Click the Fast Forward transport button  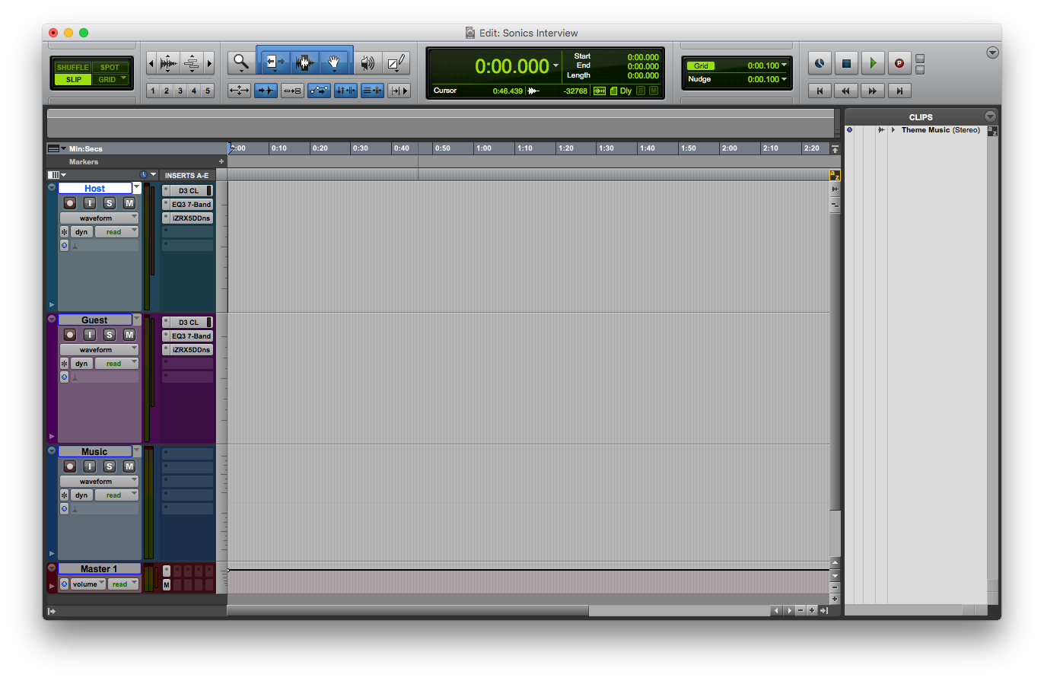873,91
